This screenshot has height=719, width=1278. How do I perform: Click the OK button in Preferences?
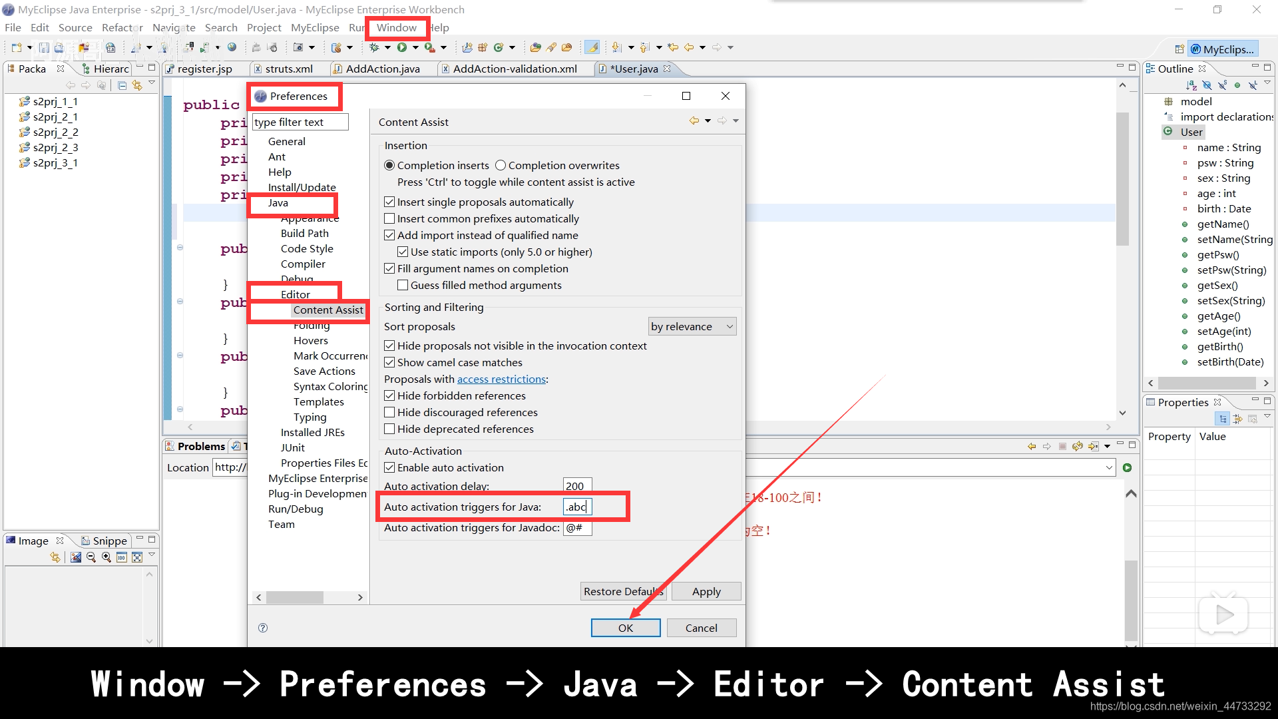click(625, 628)
